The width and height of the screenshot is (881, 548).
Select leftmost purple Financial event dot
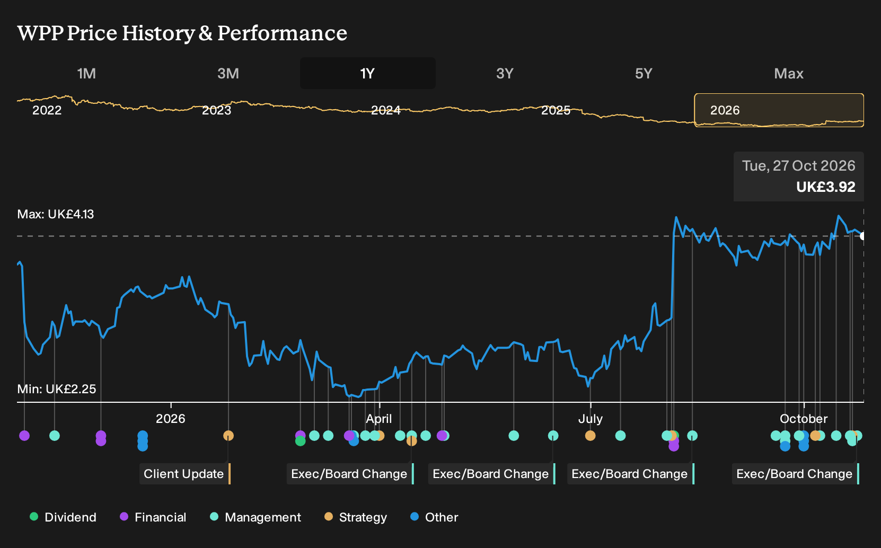pos(24,436)
